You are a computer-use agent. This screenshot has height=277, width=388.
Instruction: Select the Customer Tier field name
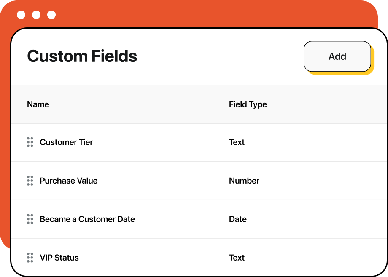66,142
